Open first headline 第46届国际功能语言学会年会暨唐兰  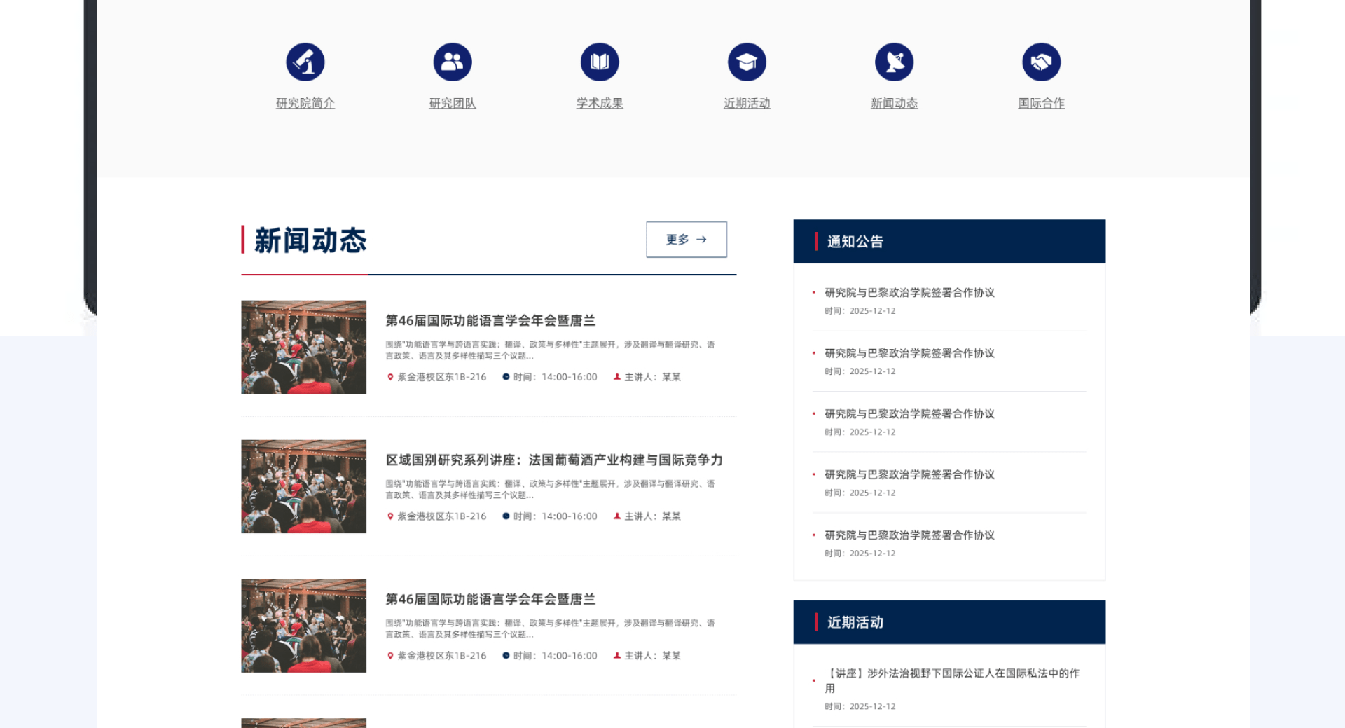tap(490, 320)
